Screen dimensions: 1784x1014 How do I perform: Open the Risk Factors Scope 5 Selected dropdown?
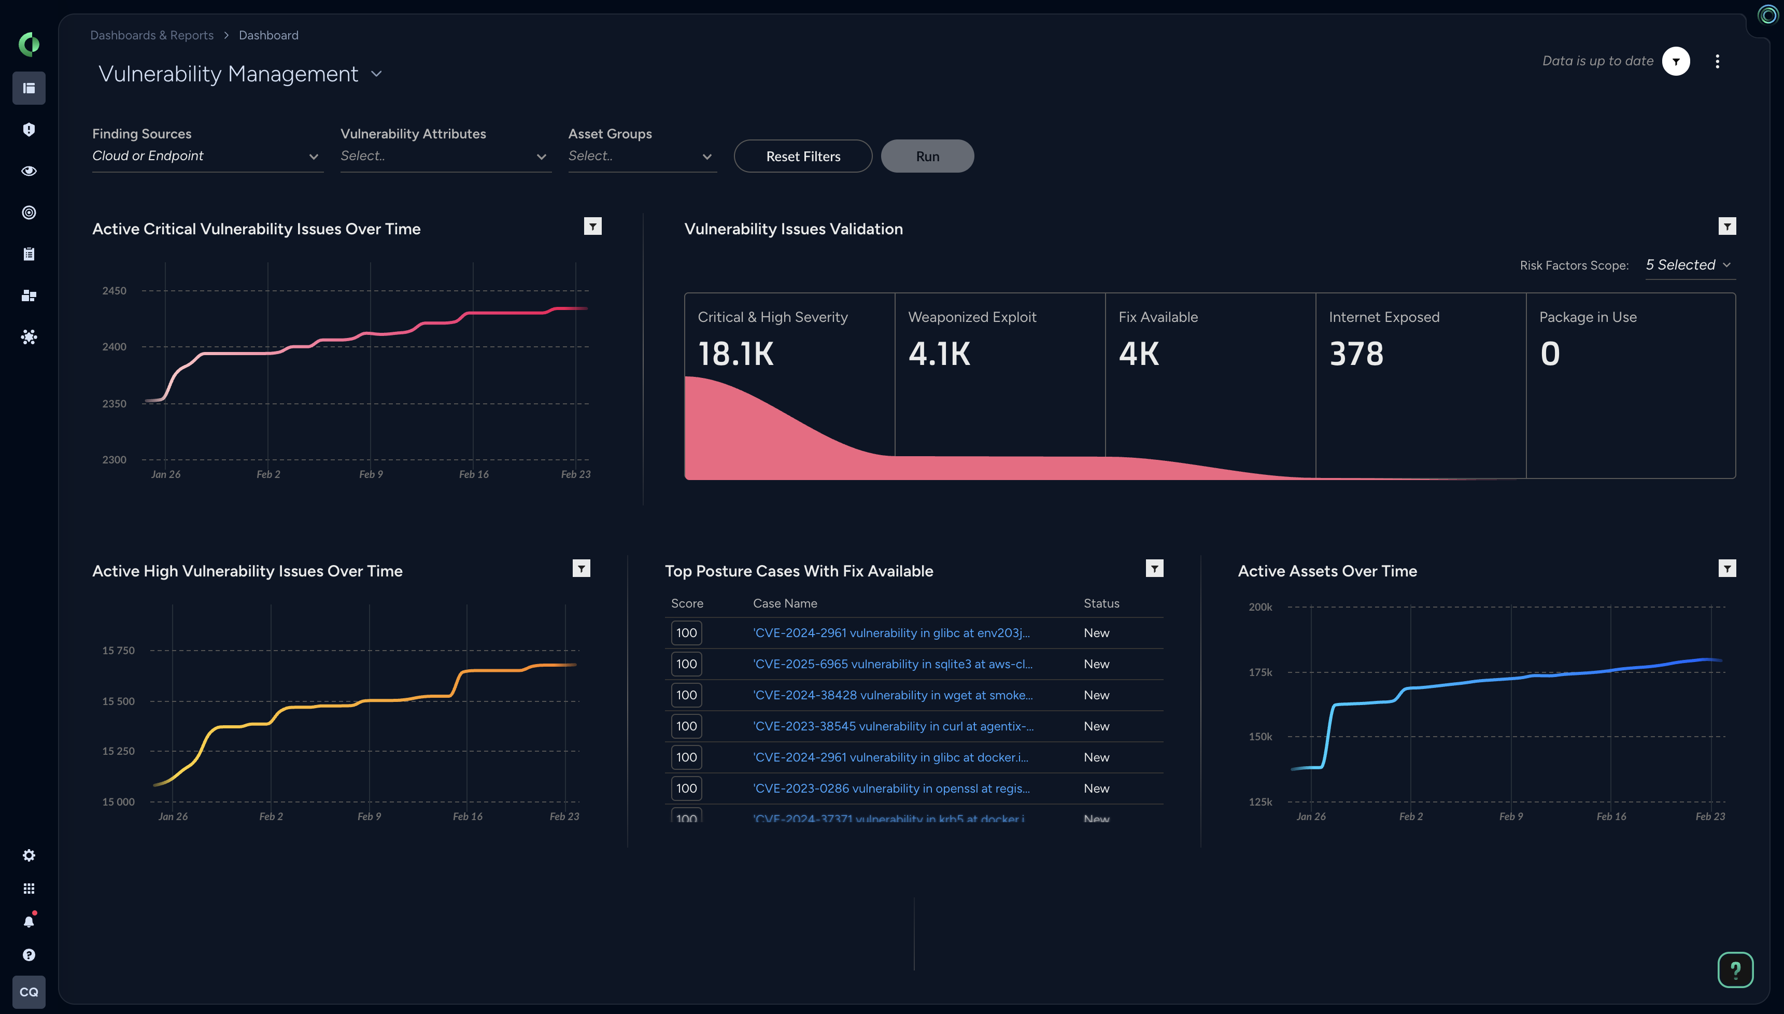click(x=1689, y=265)
